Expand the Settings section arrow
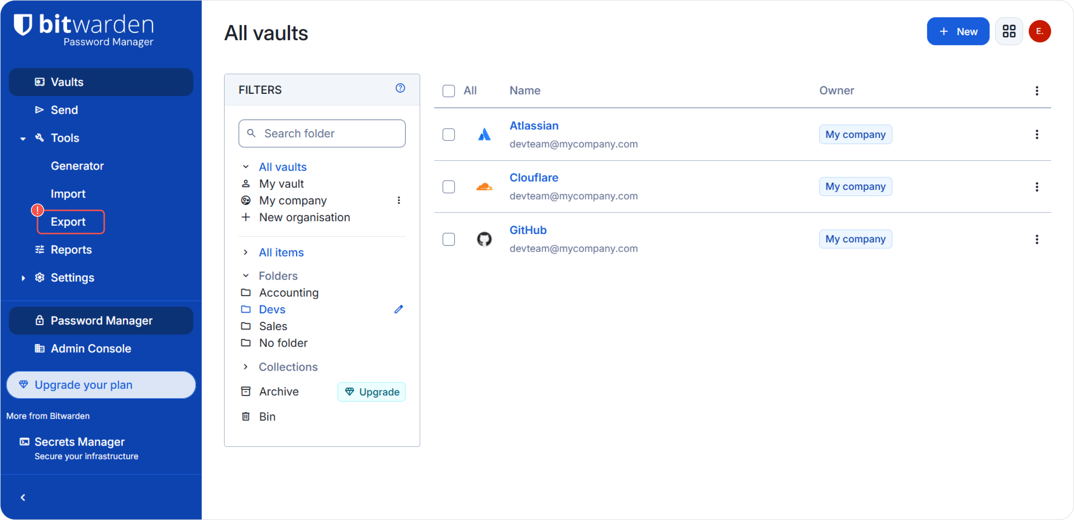This screenshot has width=1074, height=520. tap(23, 278)
